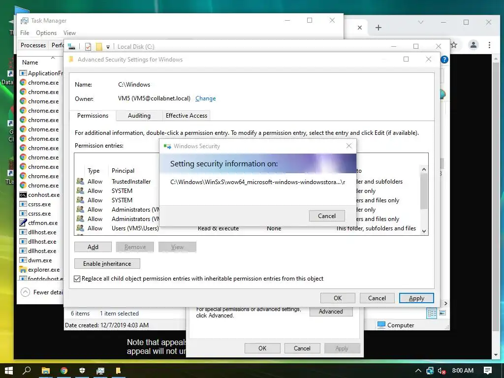Select the Processes tab in Task Manager
The height and width of the screenshot is (378, 504).
coord(33,45)
